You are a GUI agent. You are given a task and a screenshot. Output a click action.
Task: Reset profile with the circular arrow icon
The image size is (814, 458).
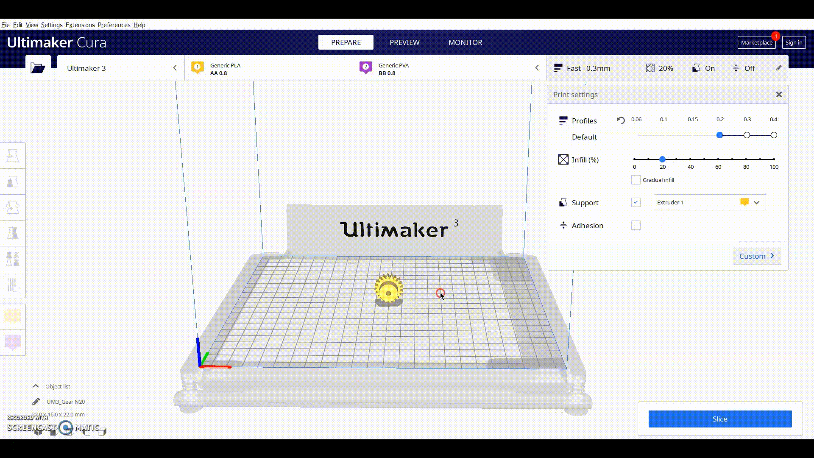[621, 120]
